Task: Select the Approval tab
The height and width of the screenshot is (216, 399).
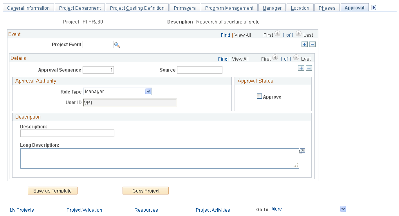Action: click(x=354, y=8)
